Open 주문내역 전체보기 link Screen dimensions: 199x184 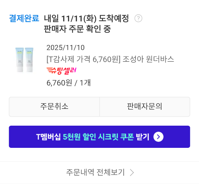(x=95, y=172)
